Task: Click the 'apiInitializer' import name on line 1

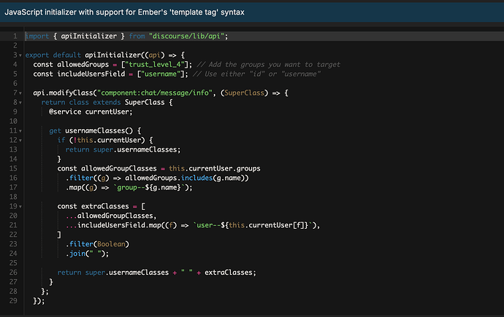Action: (88, 36)
